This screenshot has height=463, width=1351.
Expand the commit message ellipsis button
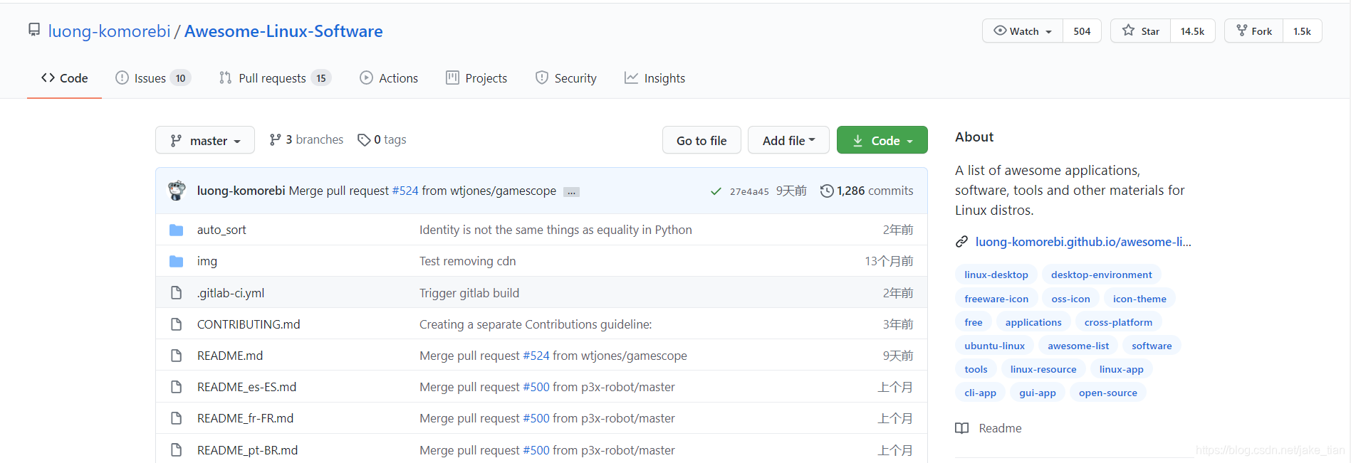click(571, 192)
